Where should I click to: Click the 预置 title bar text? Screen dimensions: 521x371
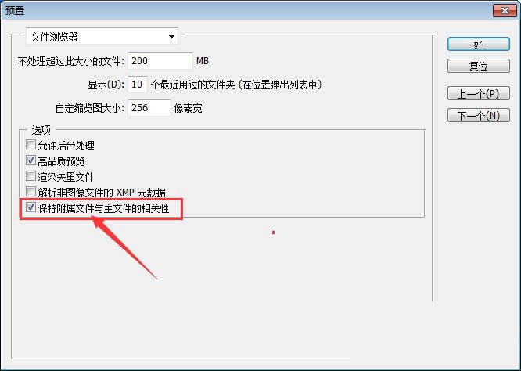click(x=15, y=10)
